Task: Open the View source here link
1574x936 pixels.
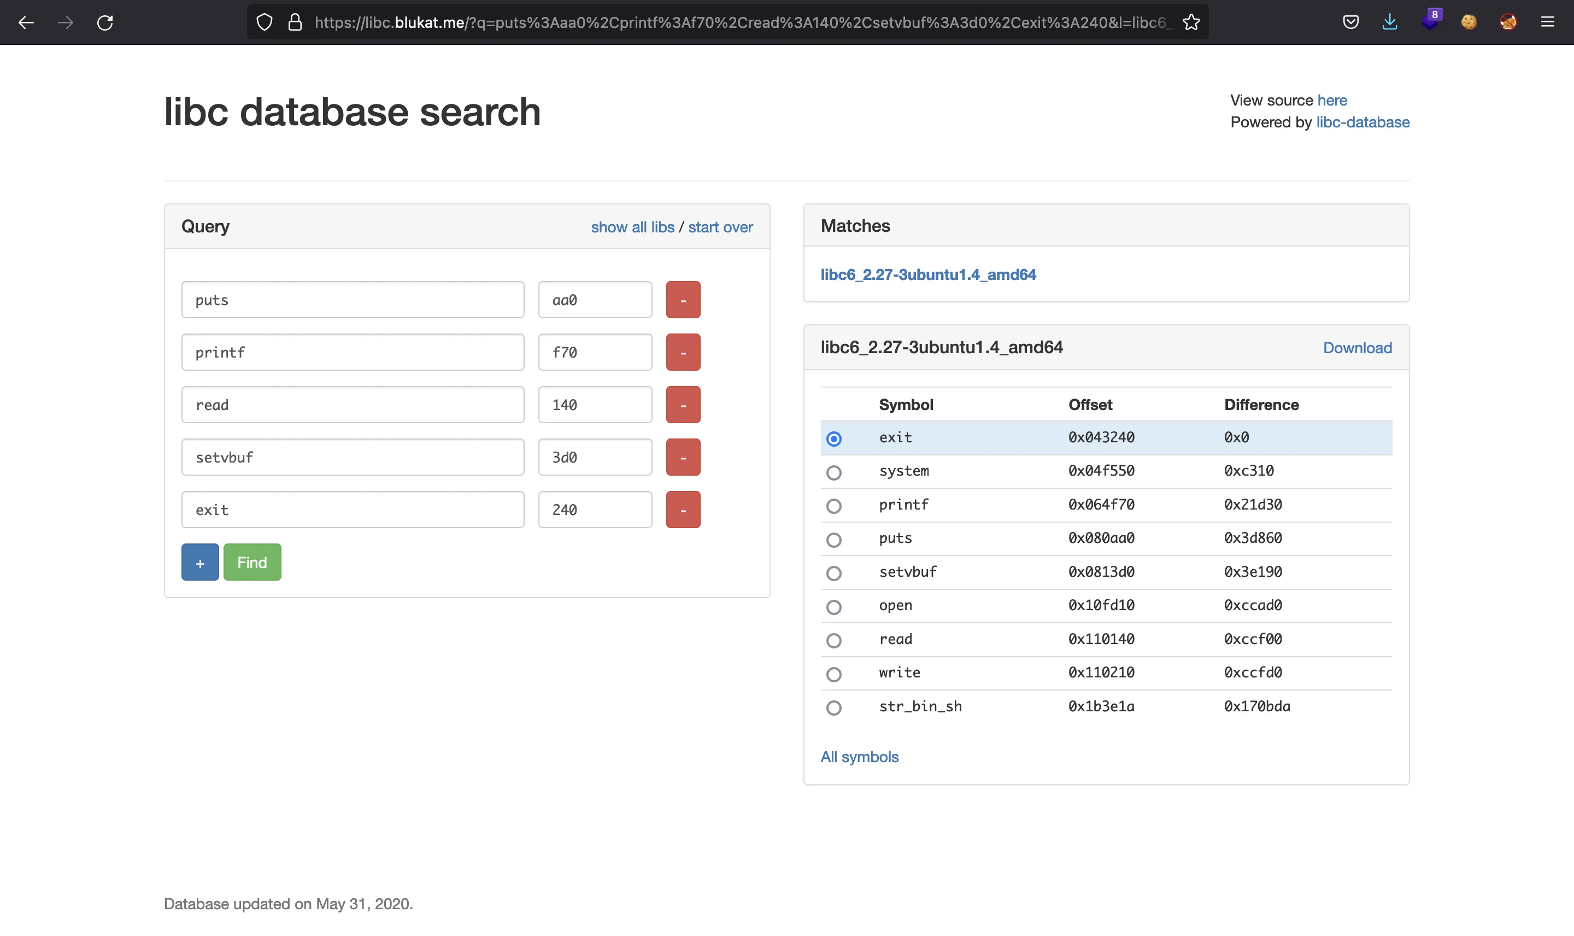Action: pyautogui.click(x=1332, y=100)
